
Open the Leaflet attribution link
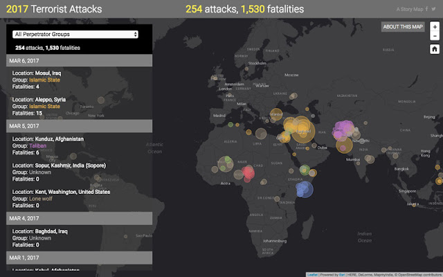[312, 274]
